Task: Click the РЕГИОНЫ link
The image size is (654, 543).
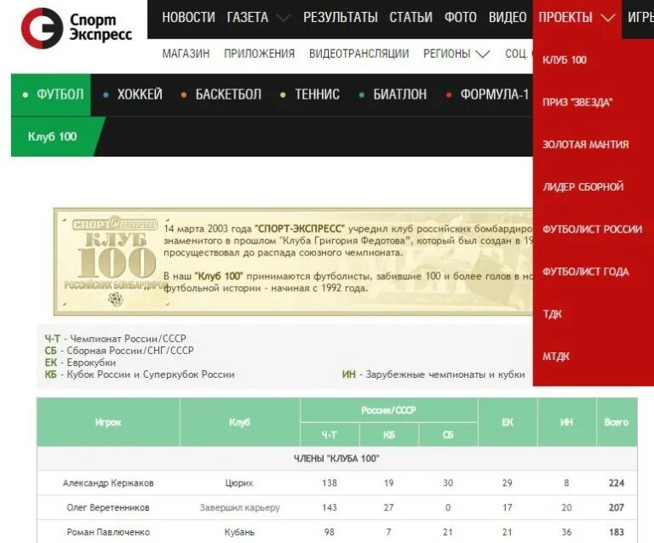Action: [447, 54]
